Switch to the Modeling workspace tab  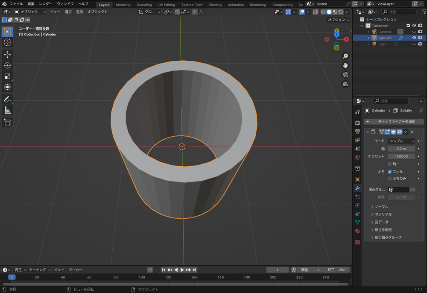point(123,5)
